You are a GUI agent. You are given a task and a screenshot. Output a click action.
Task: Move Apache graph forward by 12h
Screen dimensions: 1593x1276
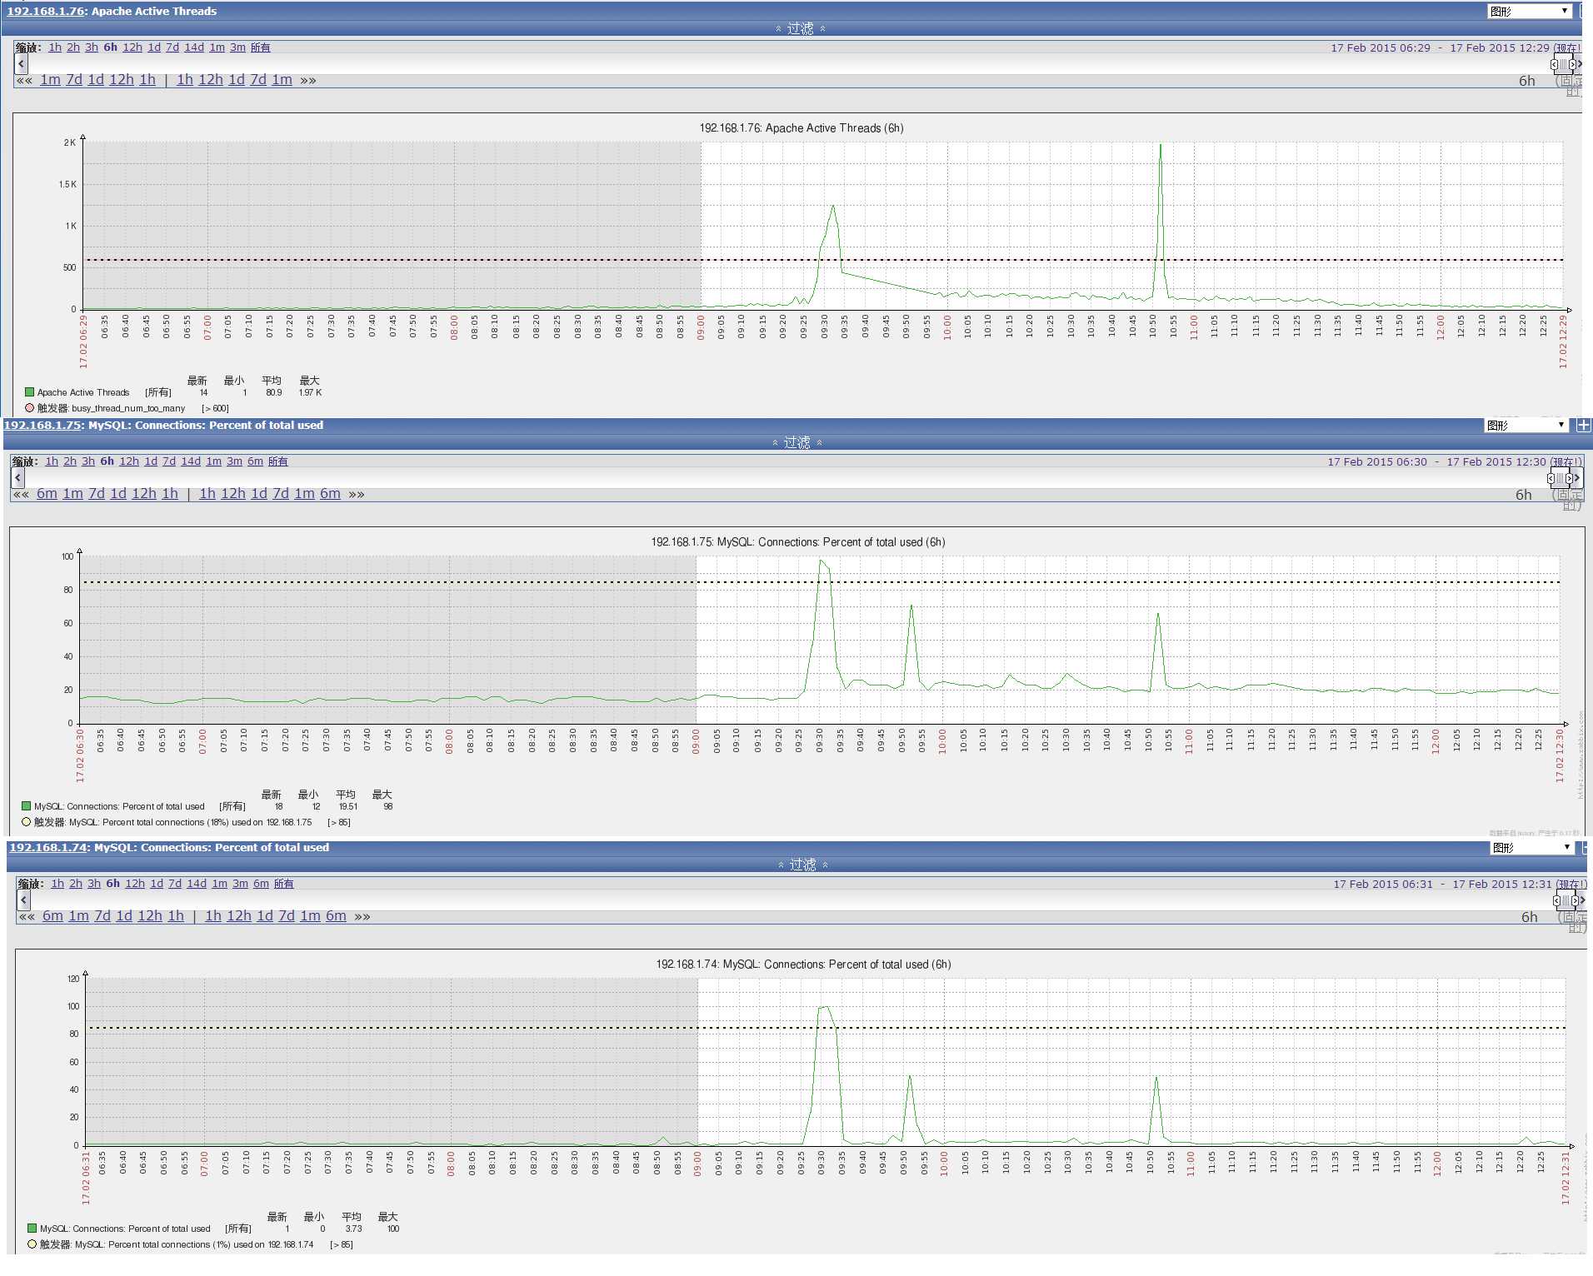(211, 80)
